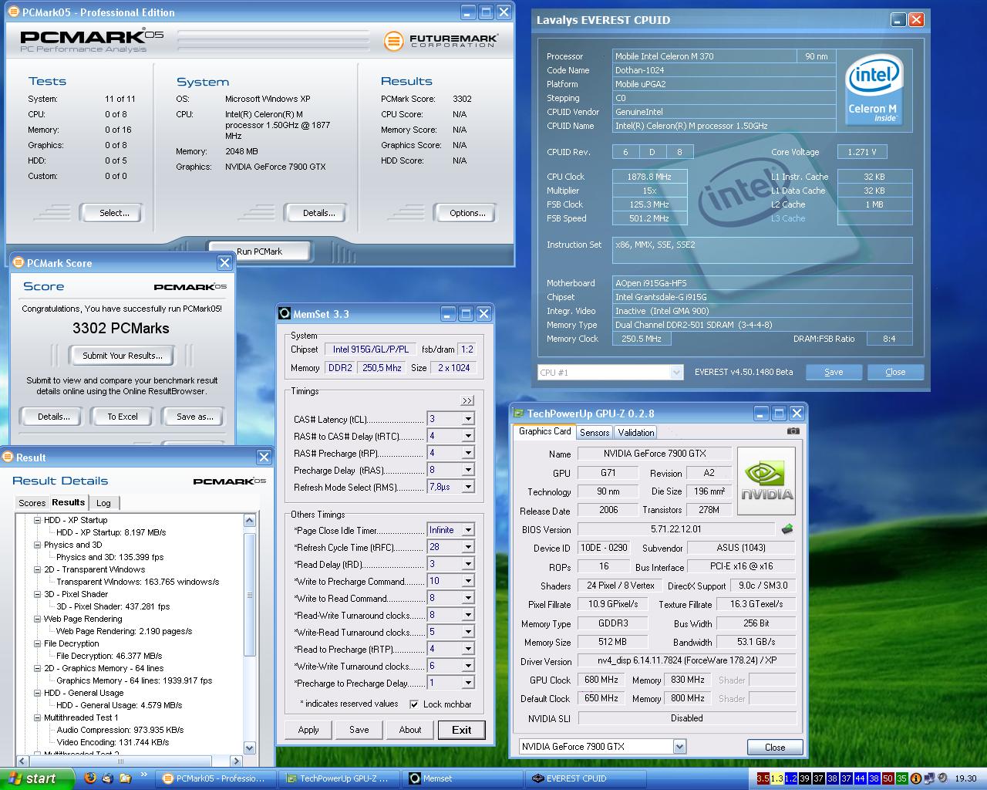The image size is (987, 790).
Task: Click the scroll up arrow in Result tree
Action: [249, 520]
